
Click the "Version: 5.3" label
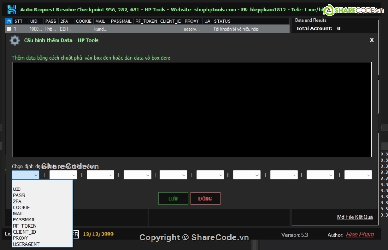click(x=294, y=235)
